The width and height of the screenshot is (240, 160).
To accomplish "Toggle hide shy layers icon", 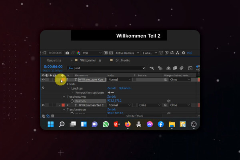I will [x=168, y=68].
